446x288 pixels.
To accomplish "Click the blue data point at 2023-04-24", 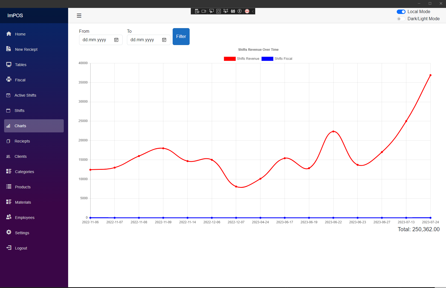I will point(260,218).
